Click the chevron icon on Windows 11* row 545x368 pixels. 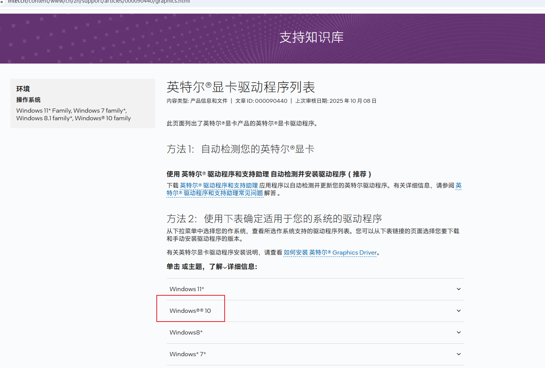point(458,289)
